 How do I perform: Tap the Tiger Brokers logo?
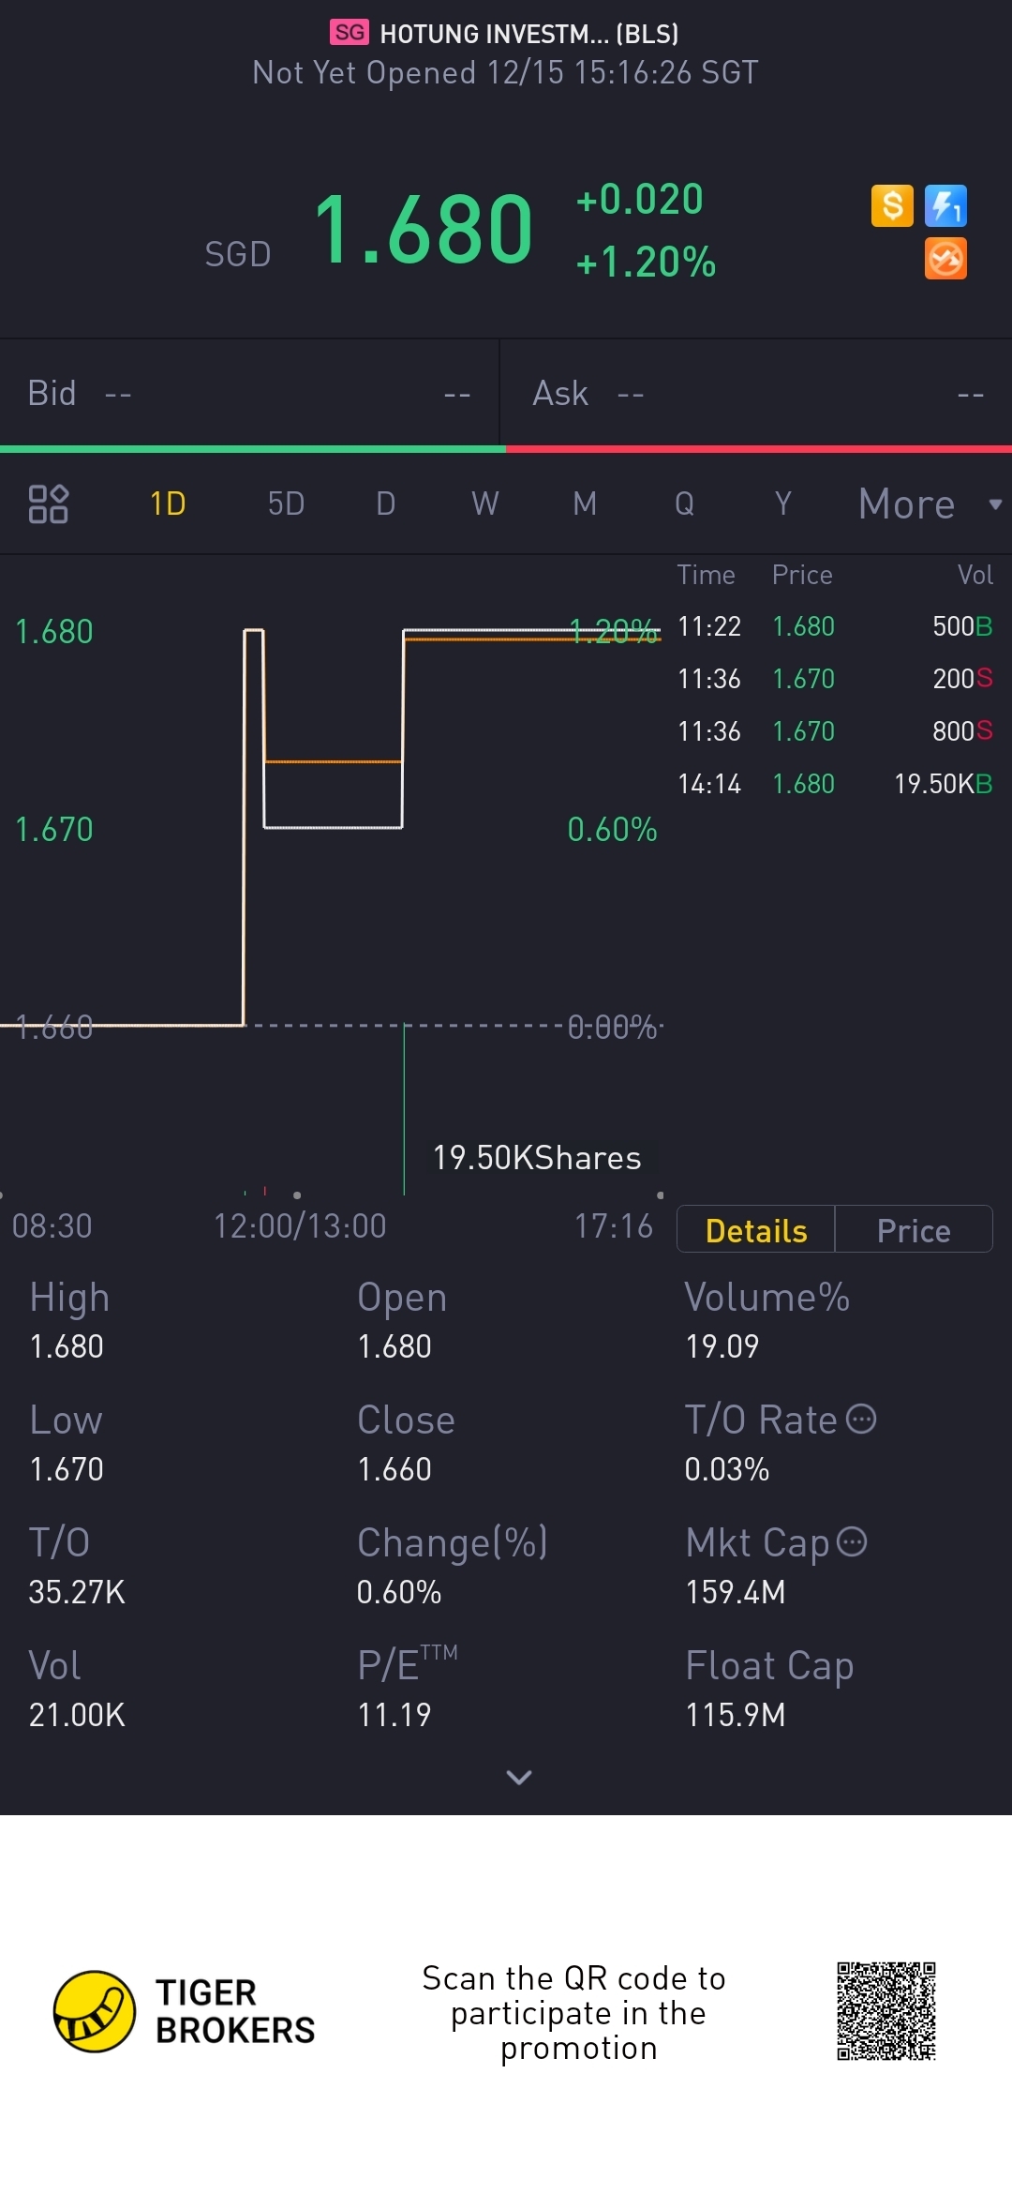pos(95,2011)
